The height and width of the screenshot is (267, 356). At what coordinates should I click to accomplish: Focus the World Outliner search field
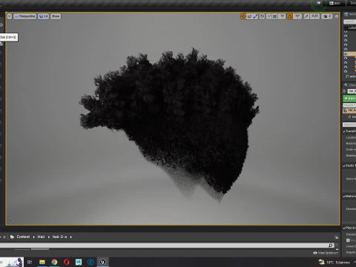tap(350, 22)
